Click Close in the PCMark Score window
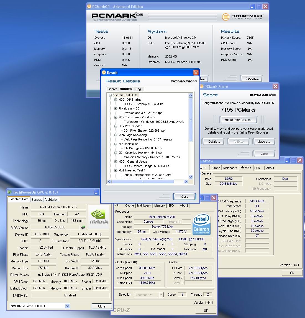Image resolution: width=305 pixels, height=318 pixels. tap(264, 154)
